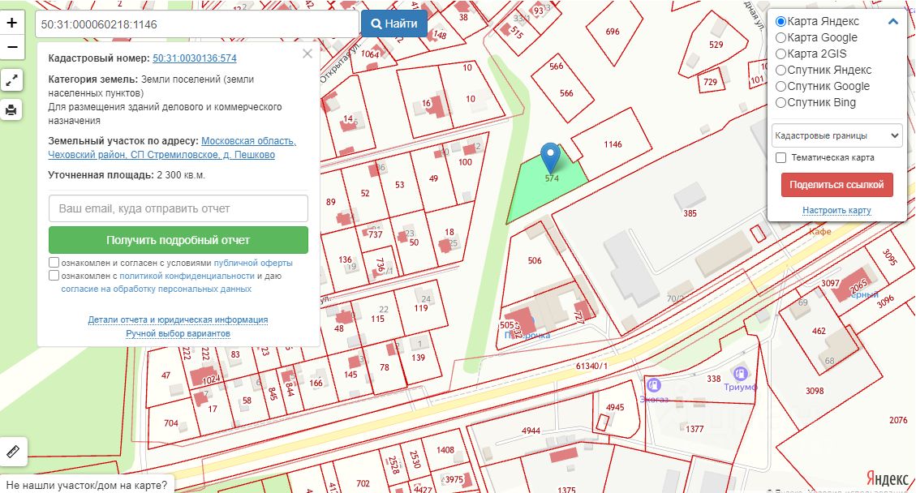This screenshot has width=916, height=493.
Task: Collapse the map layers panel chevron
Action: point(893,22)
